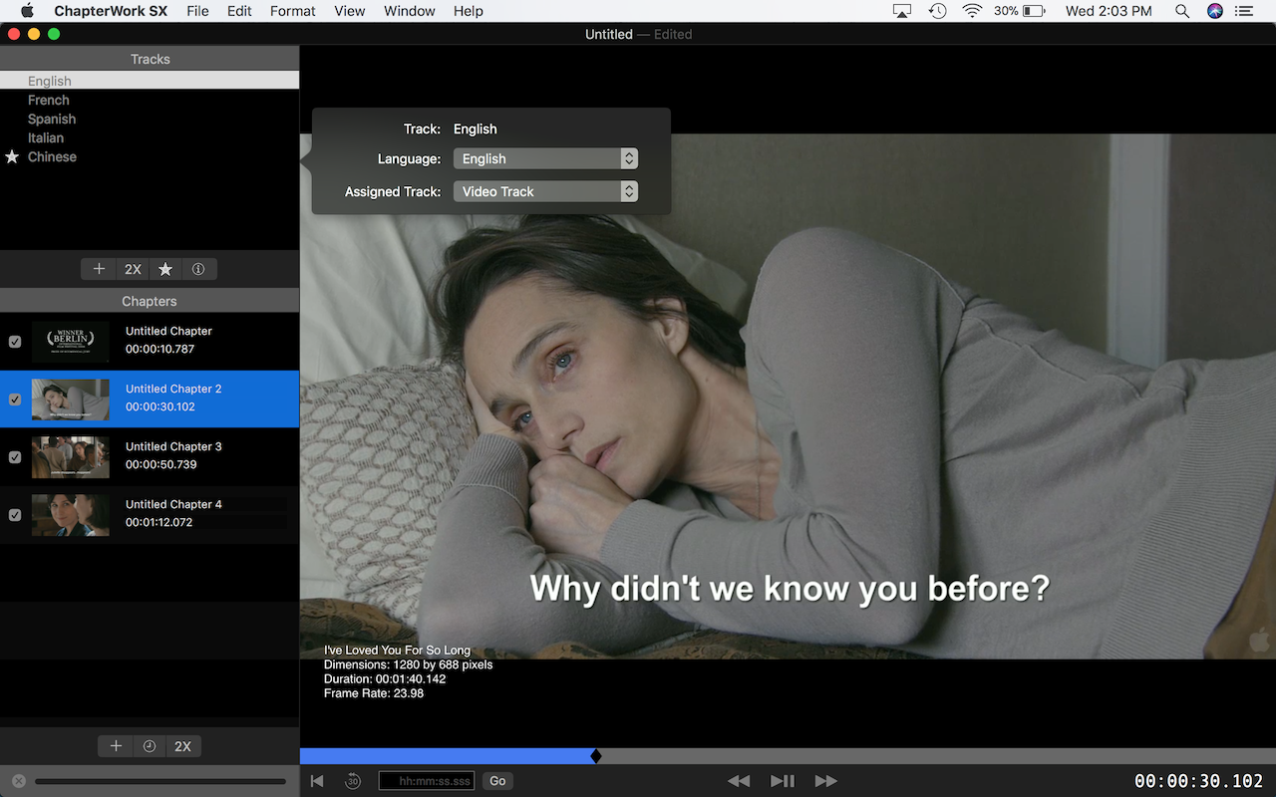Open the Assigned Track dropdown
Viewport: 1276px width, 797px height.
coord(545,191)
